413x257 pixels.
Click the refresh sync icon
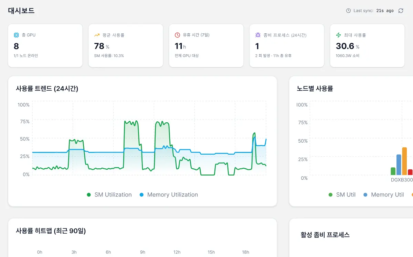click(x=401, y=11)
